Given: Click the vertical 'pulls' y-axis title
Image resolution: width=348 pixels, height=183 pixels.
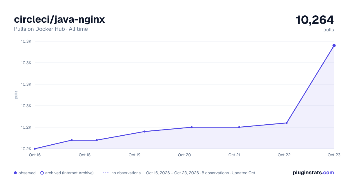Looking at the screenshot, I should coord(16,95).
